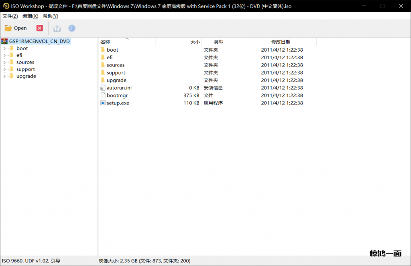Open the 编辑(X) menu
The image size is (411, 266).
[30, 16]
